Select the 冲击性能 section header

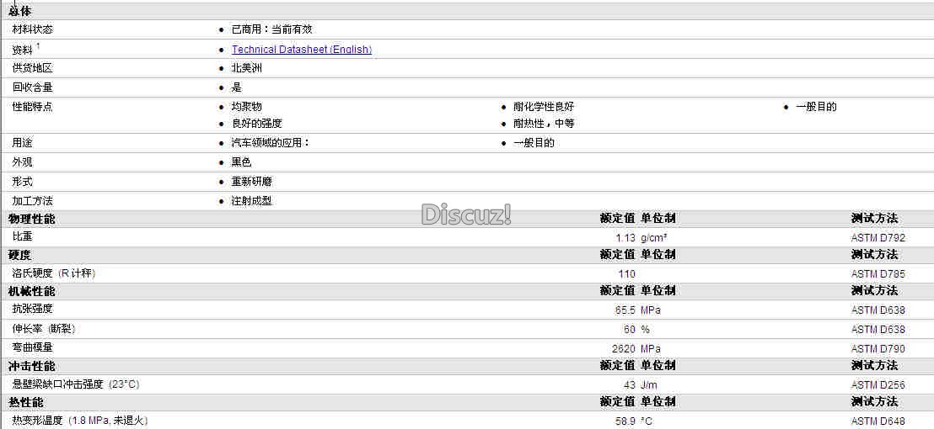[31, 366]
